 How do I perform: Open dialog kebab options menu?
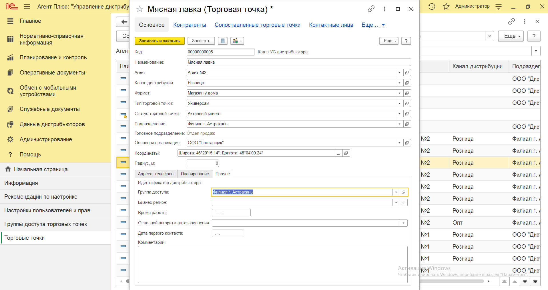(384, 9)
